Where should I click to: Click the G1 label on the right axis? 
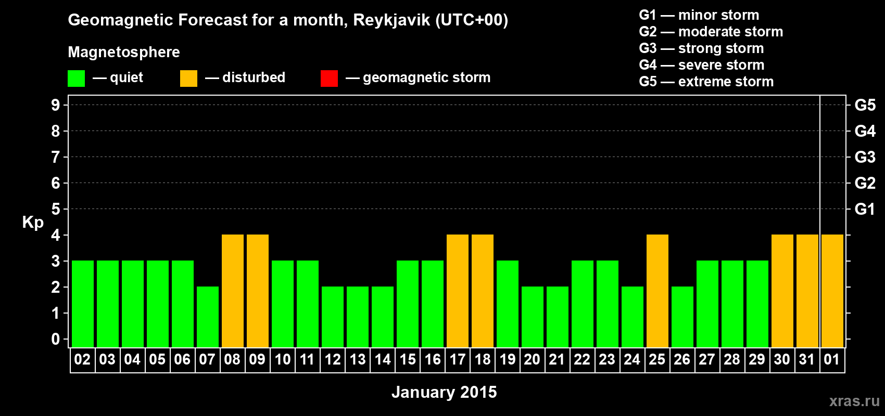click(x=865, y=209)
